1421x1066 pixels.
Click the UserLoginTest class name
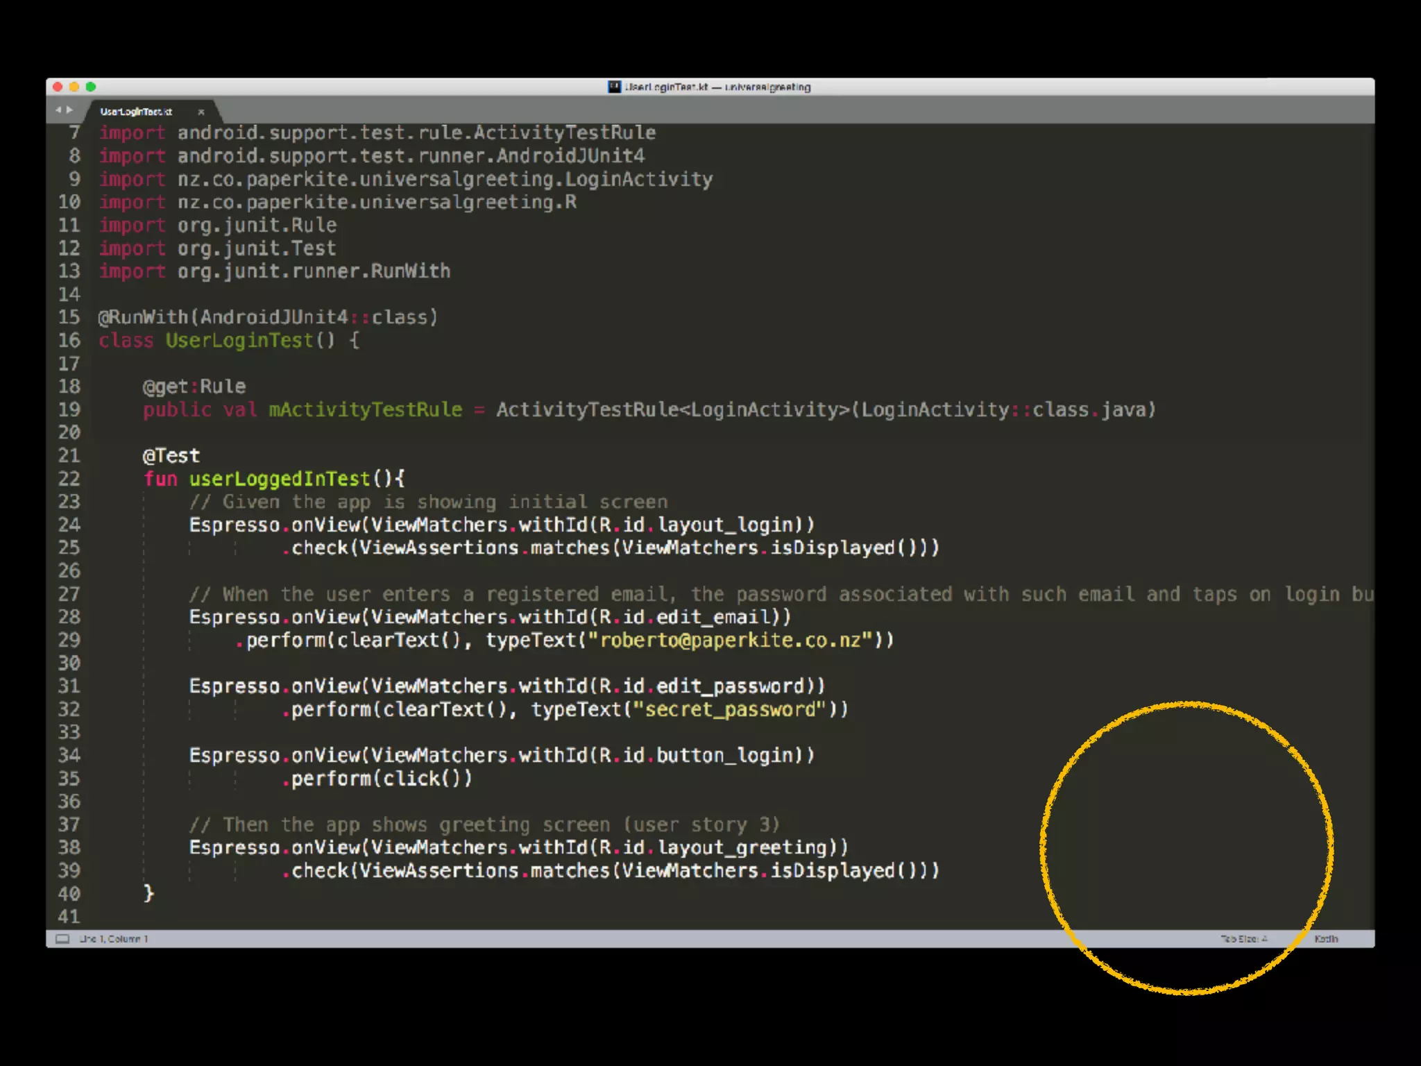tap(239, 340)
